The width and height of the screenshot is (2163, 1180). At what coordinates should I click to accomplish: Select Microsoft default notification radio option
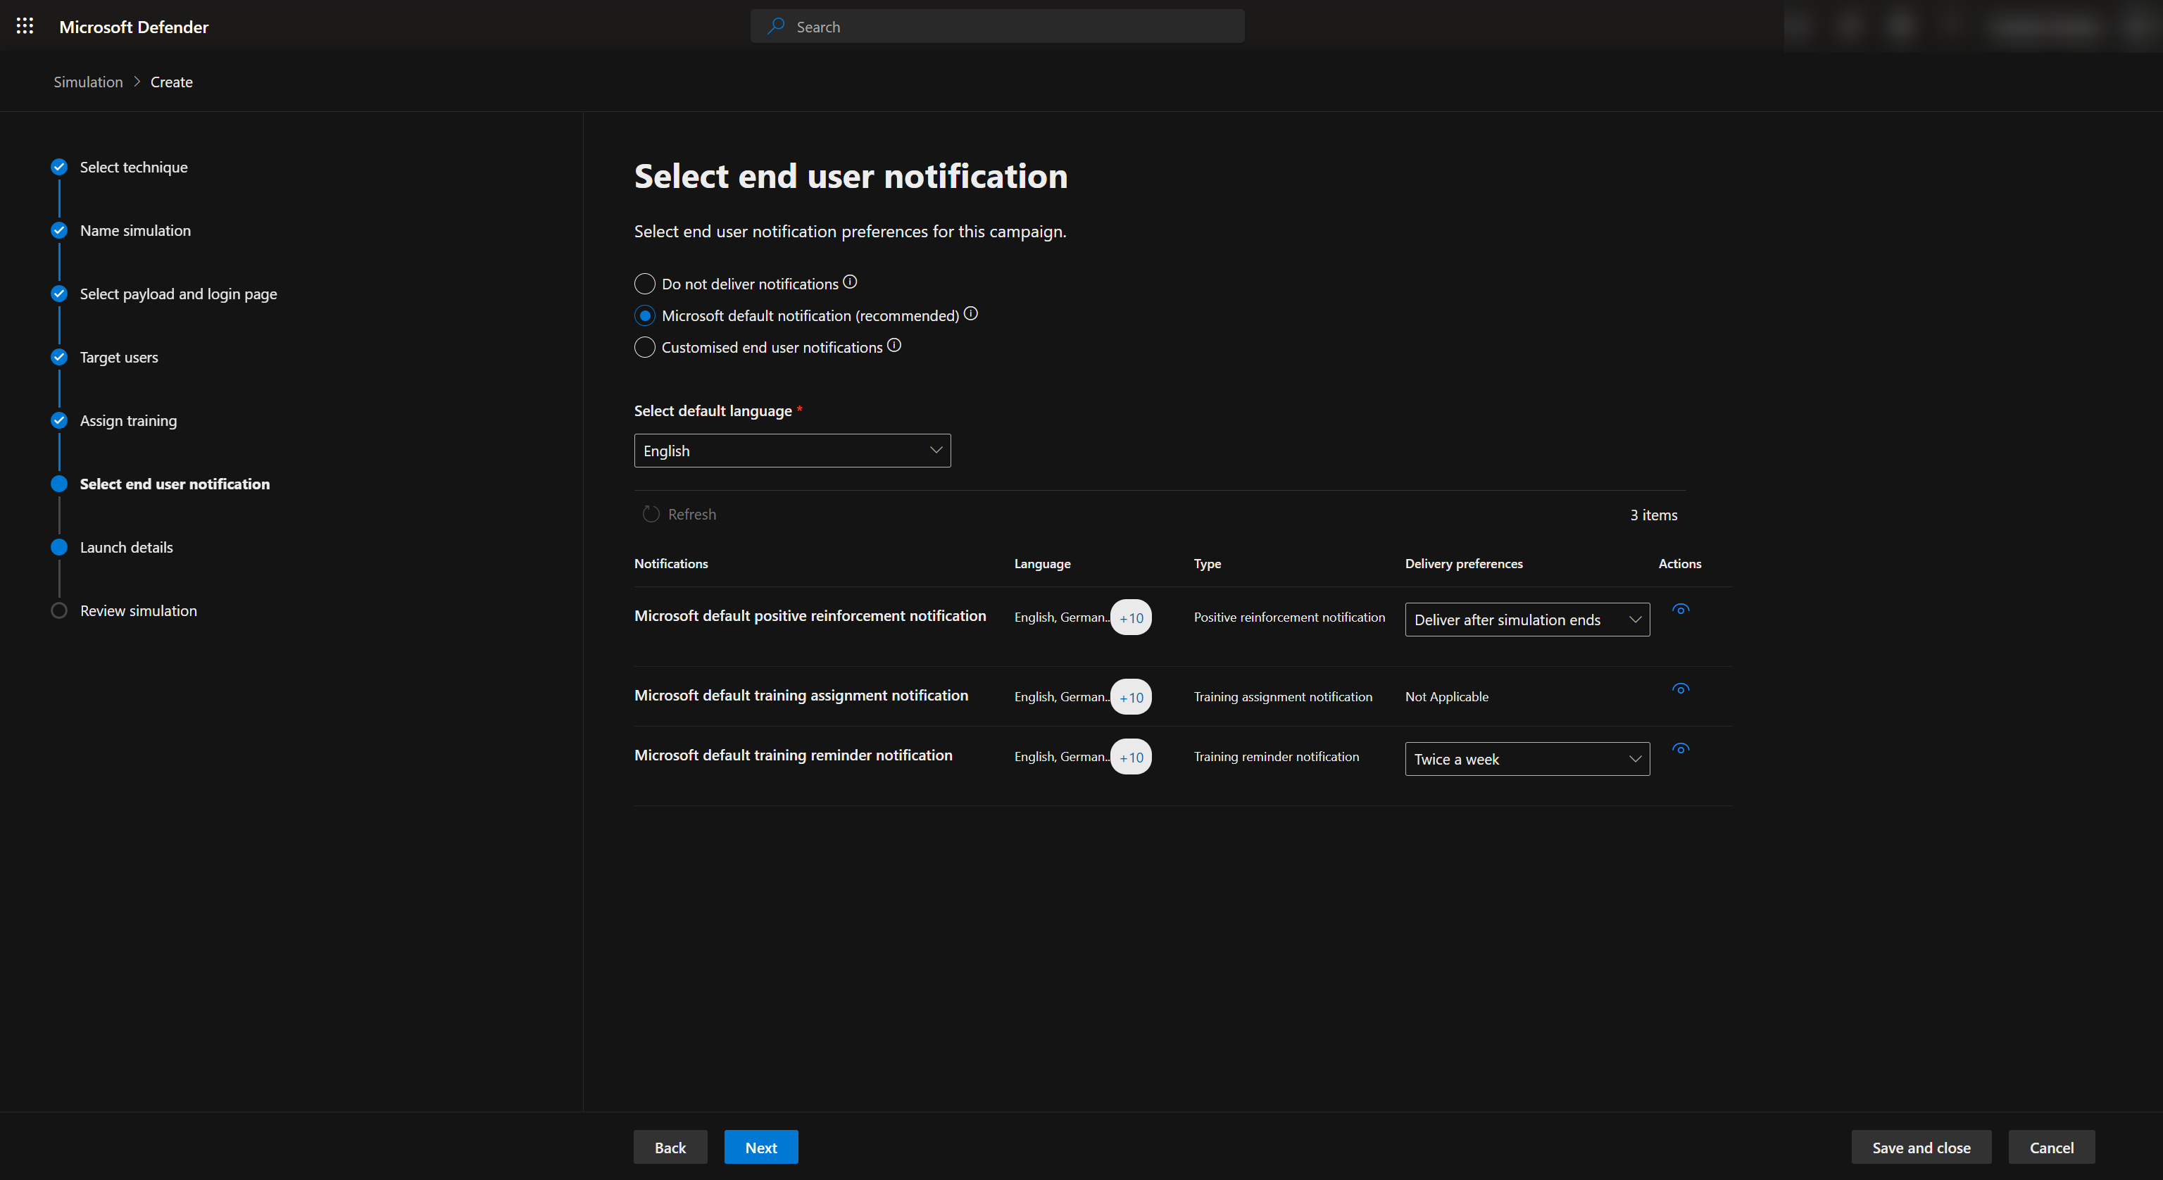[645, 316]
